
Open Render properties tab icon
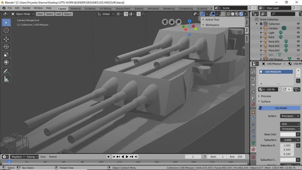pyautogui.click(x=253, y=79)
